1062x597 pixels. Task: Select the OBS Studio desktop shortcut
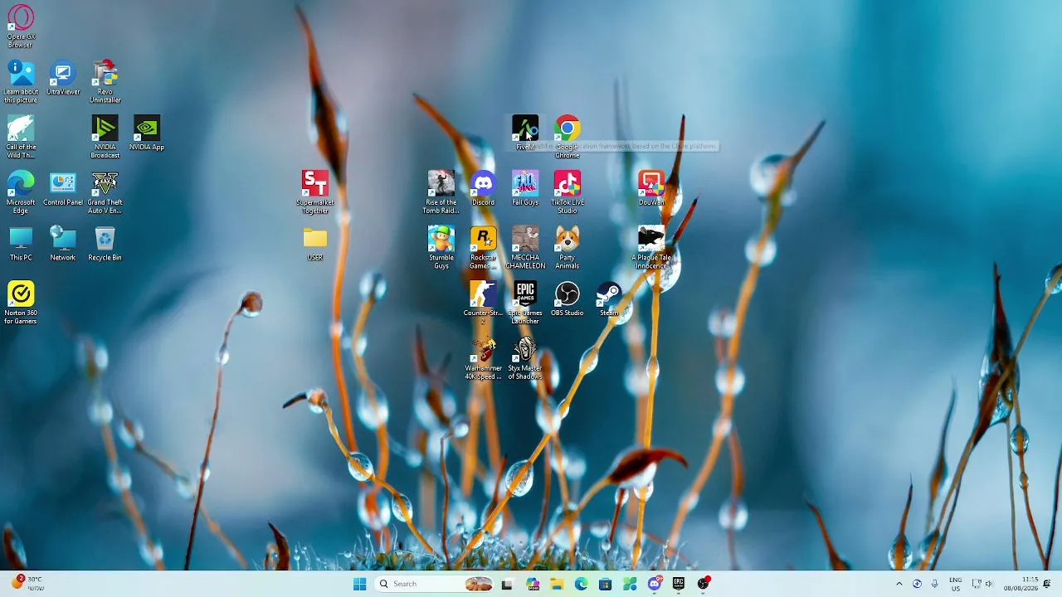568,298
